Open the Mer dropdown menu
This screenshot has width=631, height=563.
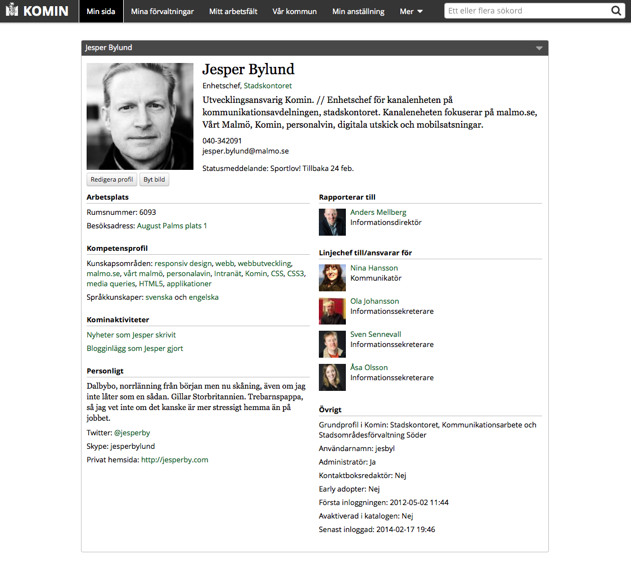(411, 11)
